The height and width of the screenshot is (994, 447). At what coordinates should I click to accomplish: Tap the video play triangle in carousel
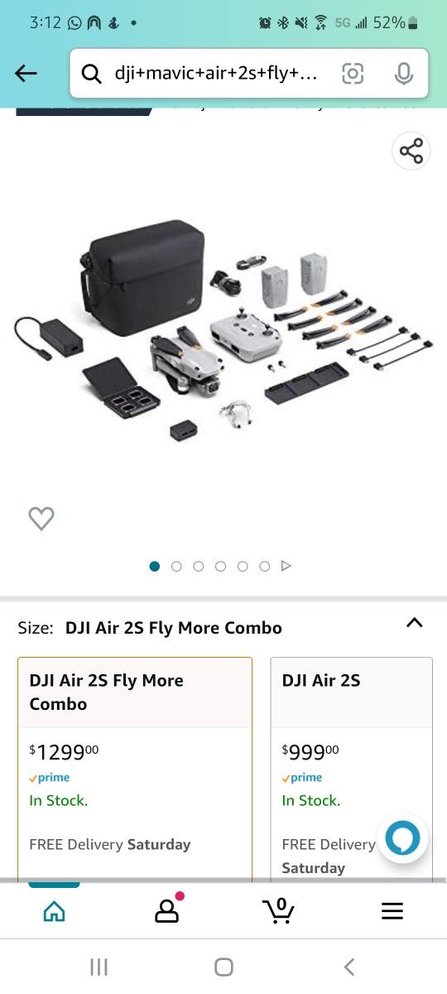tap(286, 567)
